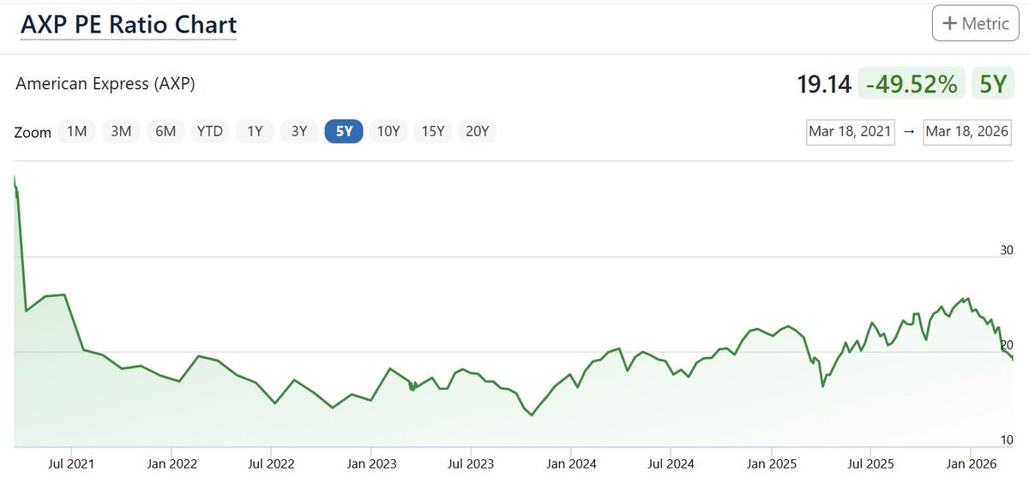Switch zoom to YTD
Screen dimensions: 1029x495
coord(210,131)
